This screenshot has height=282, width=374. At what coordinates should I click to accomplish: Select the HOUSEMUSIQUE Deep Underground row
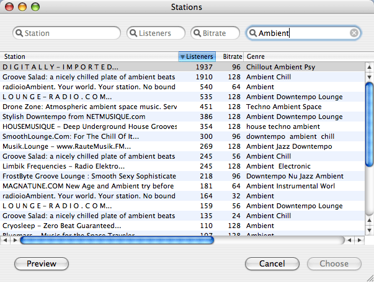click(182, 126)
